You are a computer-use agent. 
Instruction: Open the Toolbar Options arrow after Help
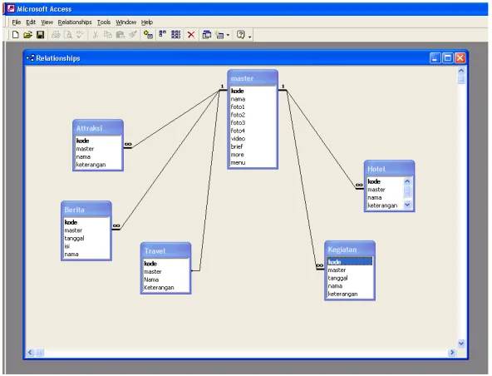(250, 37)
